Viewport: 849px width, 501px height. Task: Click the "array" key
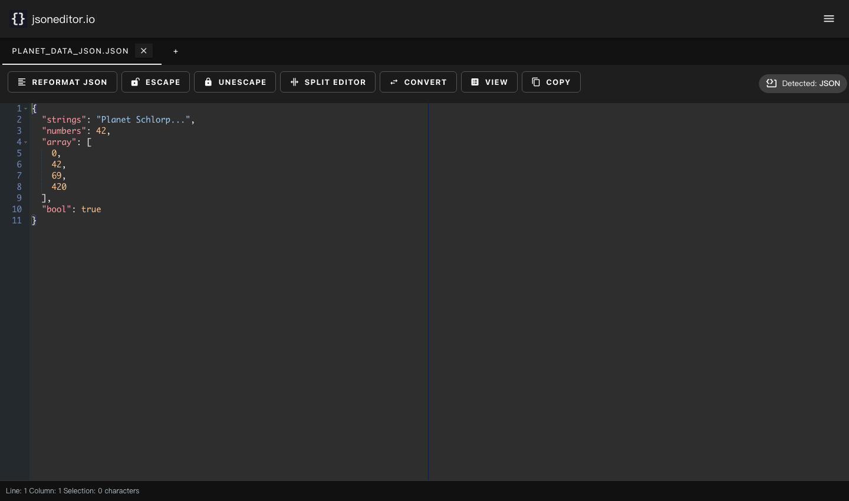[x=59, y=142]
